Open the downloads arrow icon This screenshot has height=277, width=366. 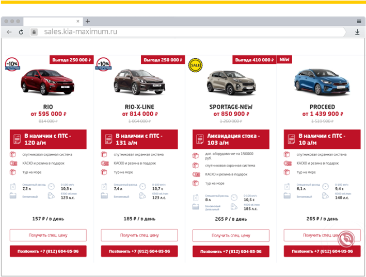click(x=357, y=32)
